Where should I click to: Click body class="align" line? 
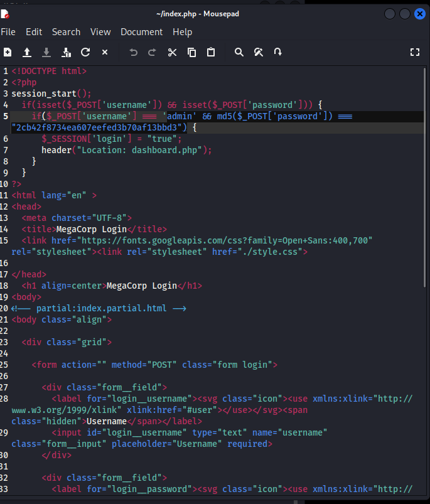point(62,319)
